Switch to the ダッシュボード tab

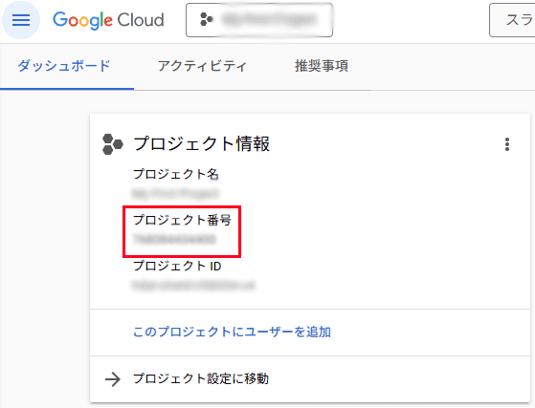point(64,66)
